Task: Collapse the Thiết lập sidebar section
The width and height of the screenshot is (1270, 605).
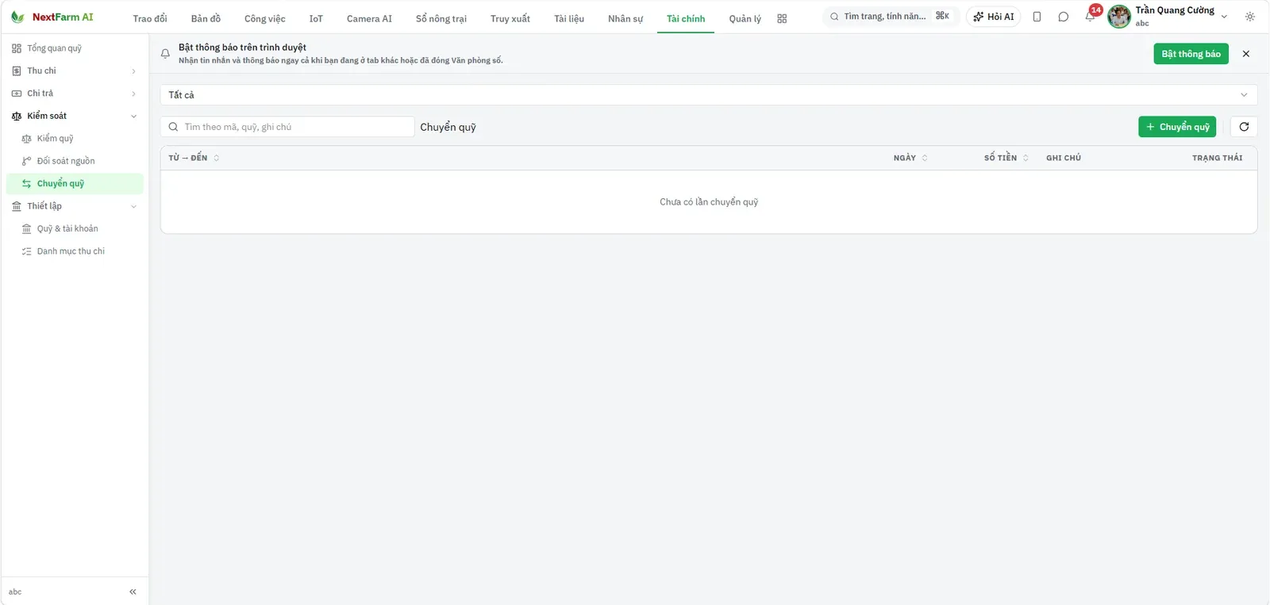Action: coord(75,206)
